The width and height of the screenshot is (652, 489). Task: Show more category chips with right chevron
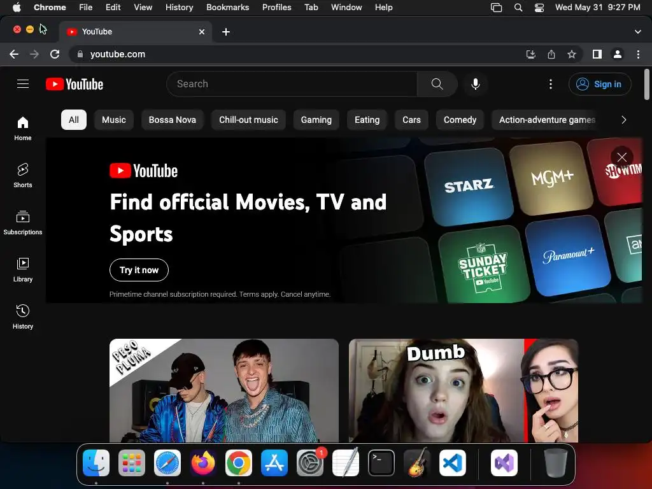pos(623,120)
